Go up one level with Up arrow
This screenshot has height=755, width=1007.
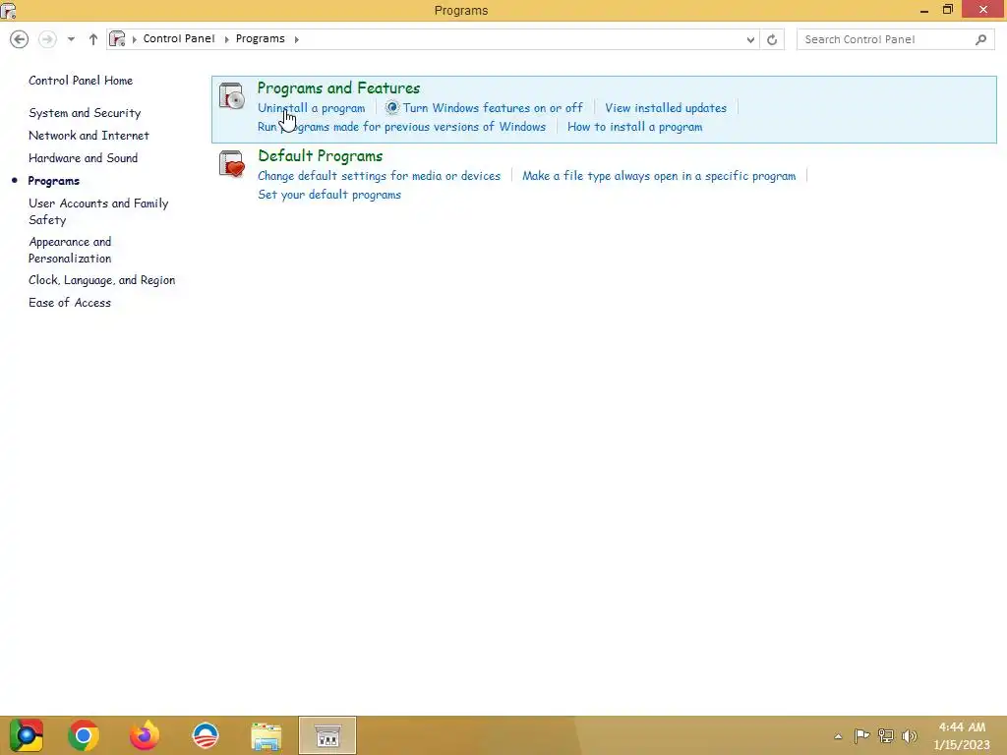[93, 39]
